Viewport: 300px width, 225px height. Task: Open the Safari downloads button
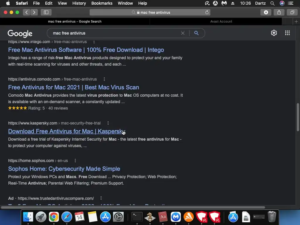266,12
